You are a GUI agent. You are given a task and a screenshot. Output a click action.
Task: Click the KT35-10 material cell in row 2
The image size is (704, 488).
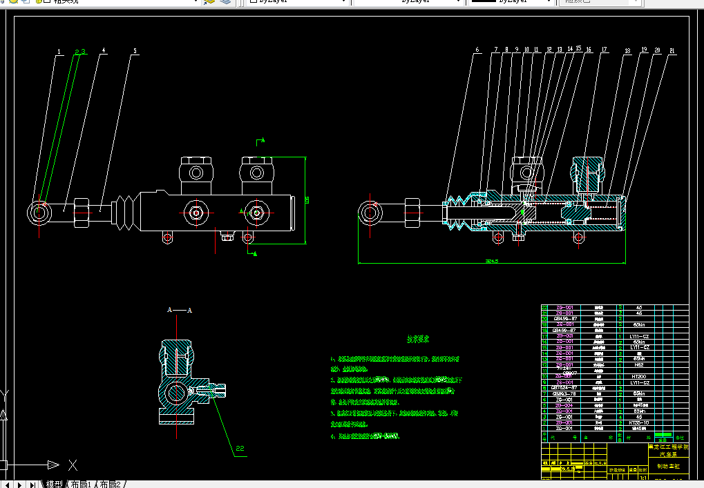point(639,423)
